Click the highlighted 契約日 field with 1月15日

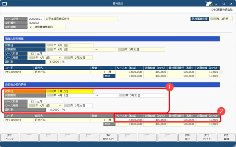point(70,91)
